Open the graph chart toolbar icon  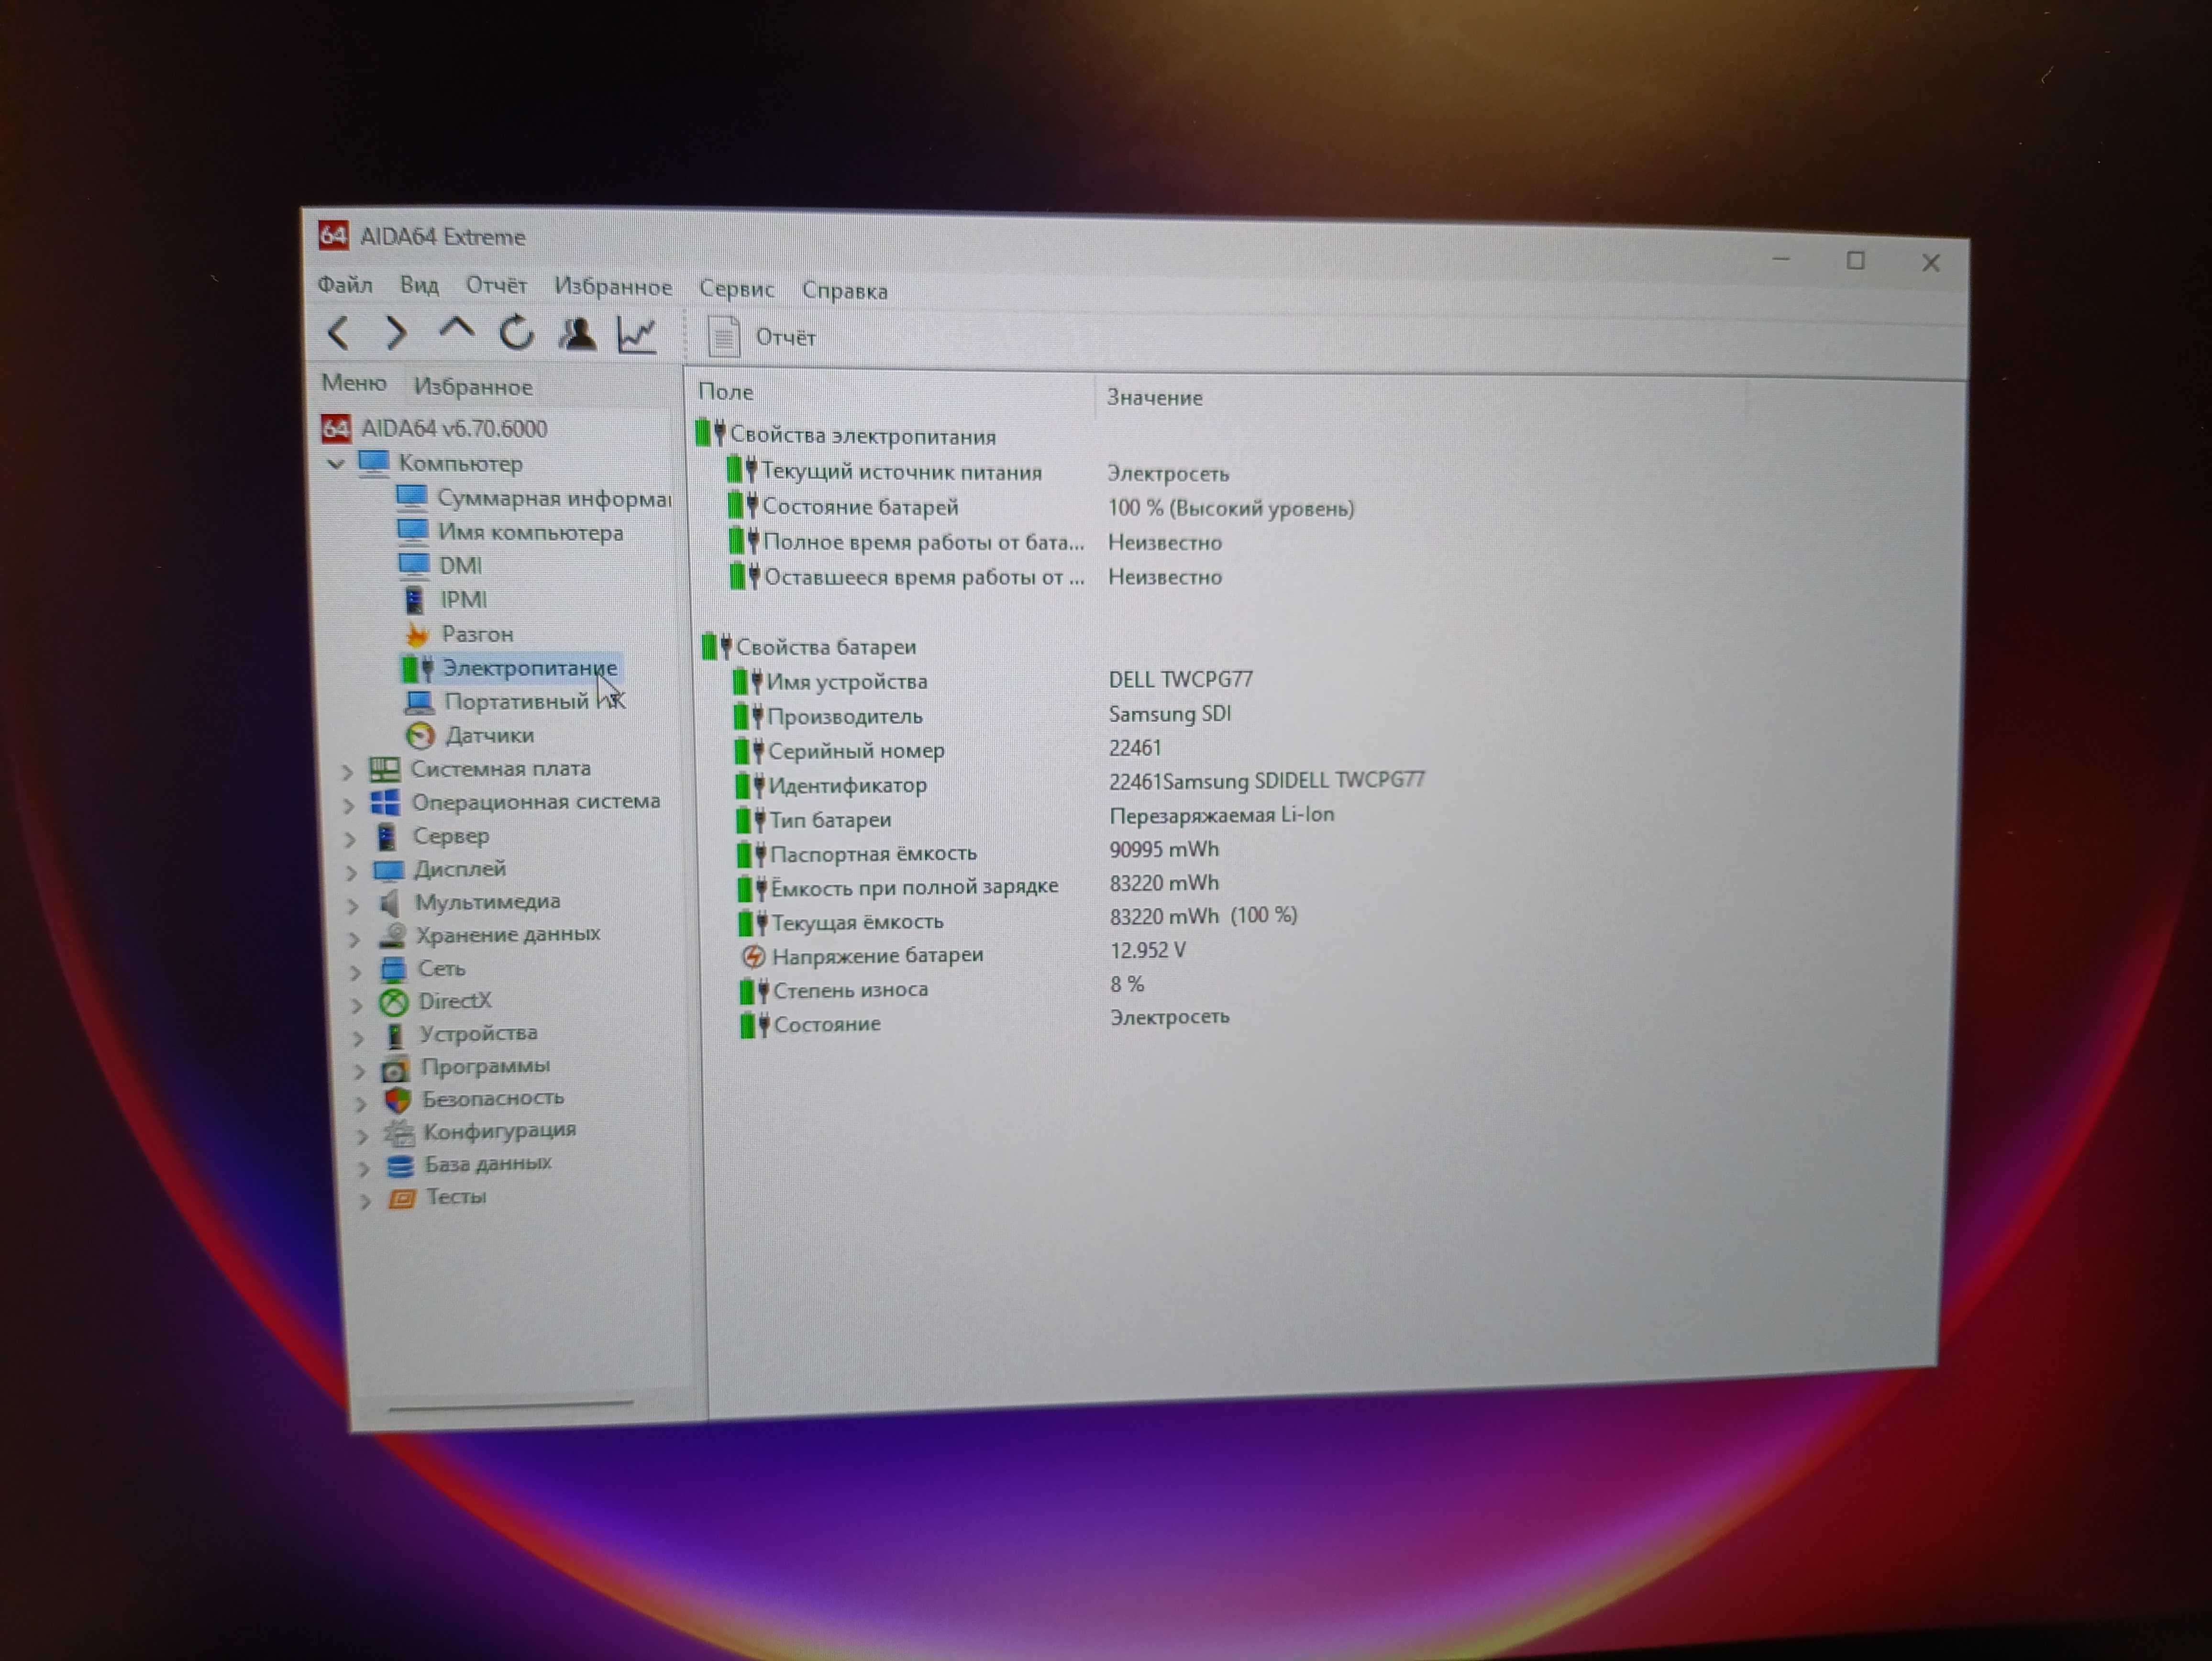(x=637, y=335)
